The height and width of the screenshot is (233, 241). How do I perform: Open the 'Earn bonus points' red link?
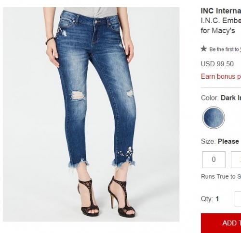[x=221, y=76]
